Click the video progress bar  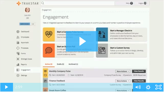[73, 87]
